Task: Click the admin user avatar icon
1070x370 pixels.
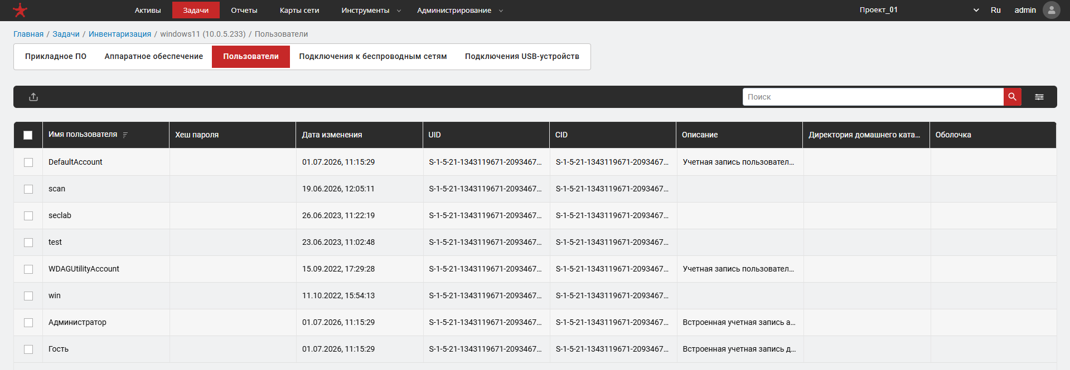Action: [1052, 10]
